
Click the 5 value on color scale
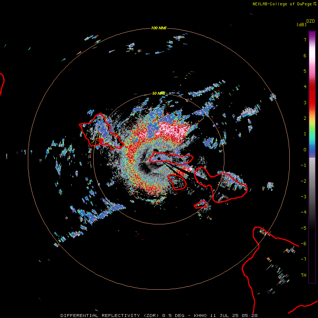coord(305,71)
